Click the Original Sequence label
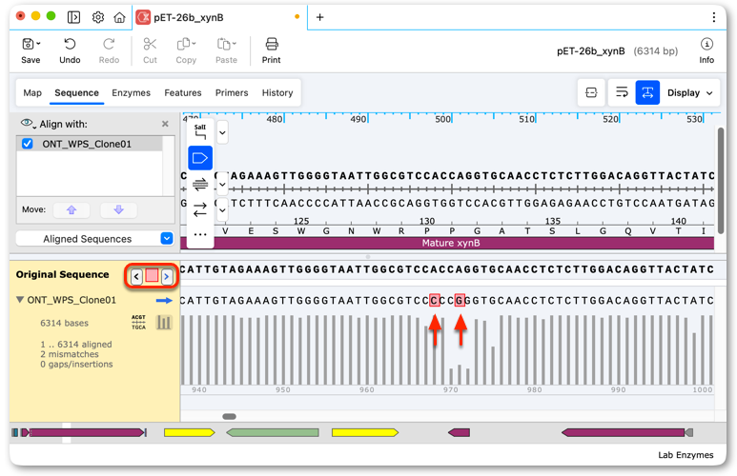This screenshot has width=737, height=476. click(x=63, y=274)
